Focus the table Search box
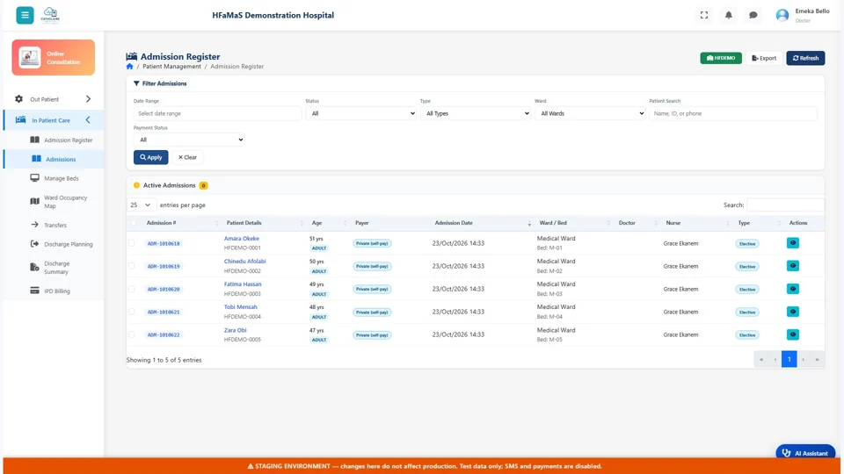 pyautogui.click(x=785, y=205)
